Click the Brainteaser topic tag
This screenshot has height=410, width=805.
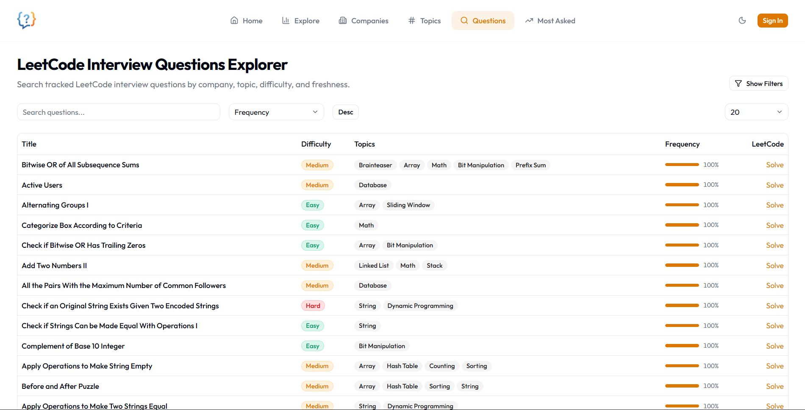tap(375, 165)
